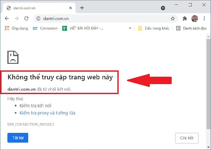Minimize the Chrome window
Screen dimensions: 211x150
tap(176, 5)
